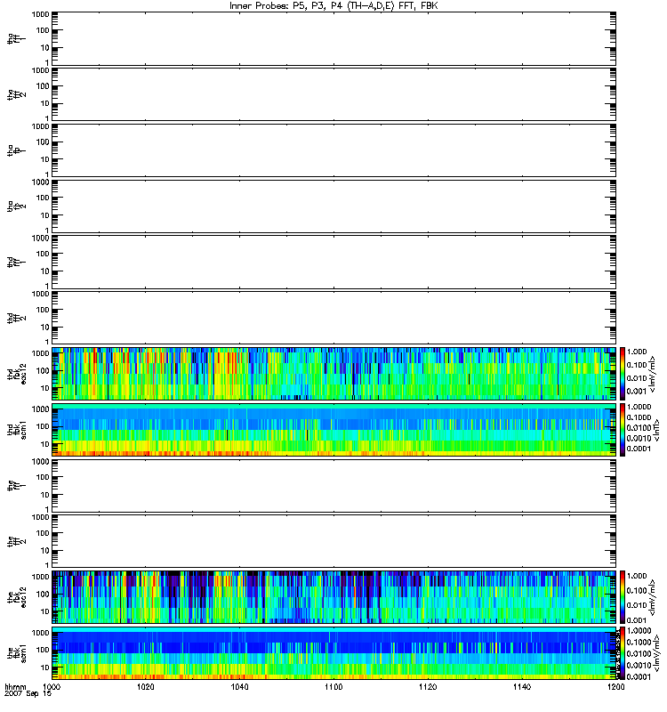Screen dimensions: 667x712
Task: Click the 10 y-axis tick of thd fbk scm1
Action: click(x=45, y=444)
